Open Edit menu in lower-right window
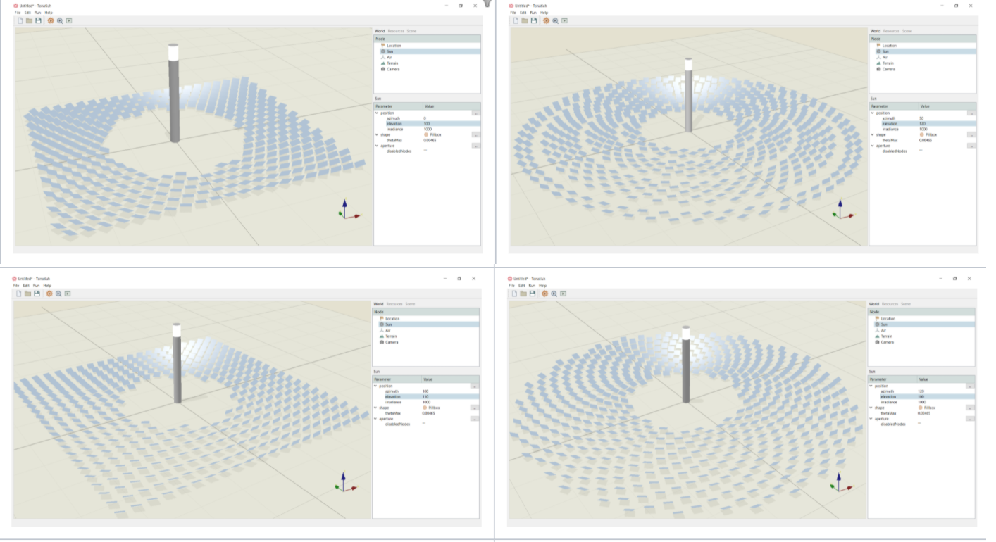 tap(521, 286)
